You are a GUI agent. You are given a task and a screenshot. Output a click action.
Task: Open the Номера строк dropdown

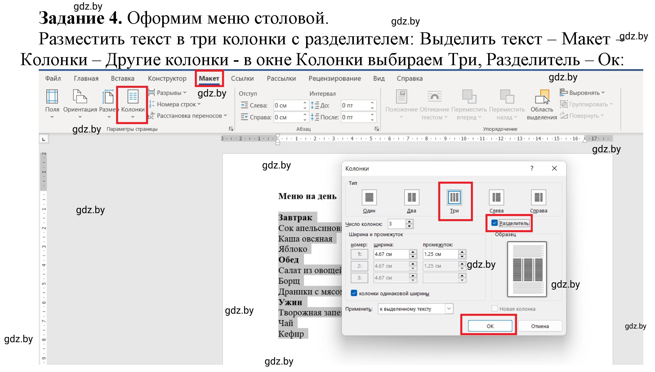[175, 104]
